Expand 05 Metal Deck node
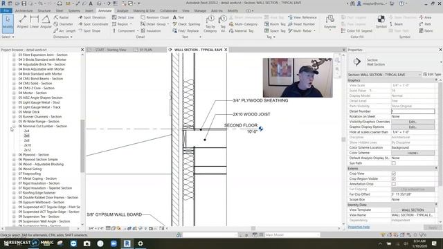The width and height of the screenshot is (443, 249). [x=14, y=112]
